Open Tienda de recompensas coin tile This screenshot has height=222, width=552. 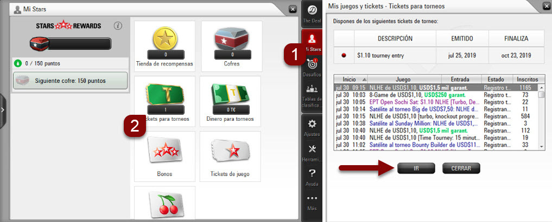[164, 46]
